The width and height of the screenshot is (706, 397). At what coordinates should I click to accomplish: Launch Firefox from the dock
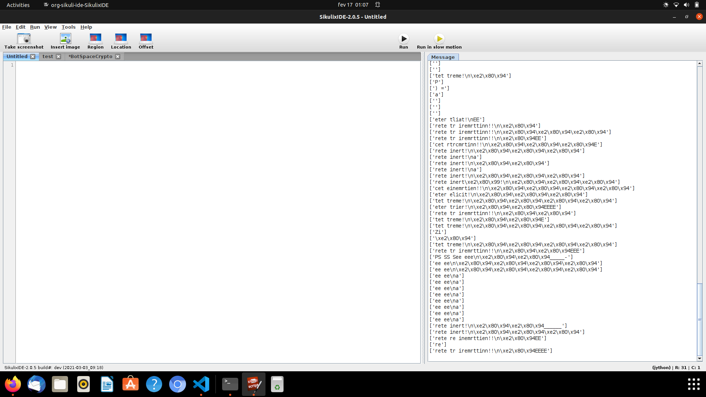[13, 384]
